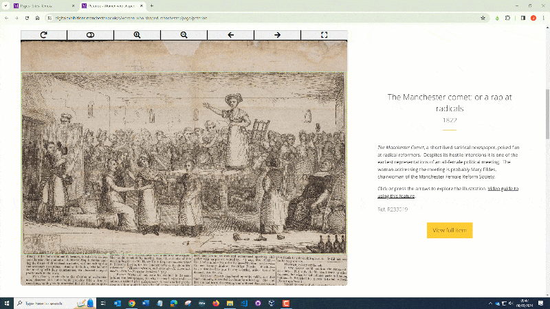Bookmark this page with the star icon

point(483,18)
